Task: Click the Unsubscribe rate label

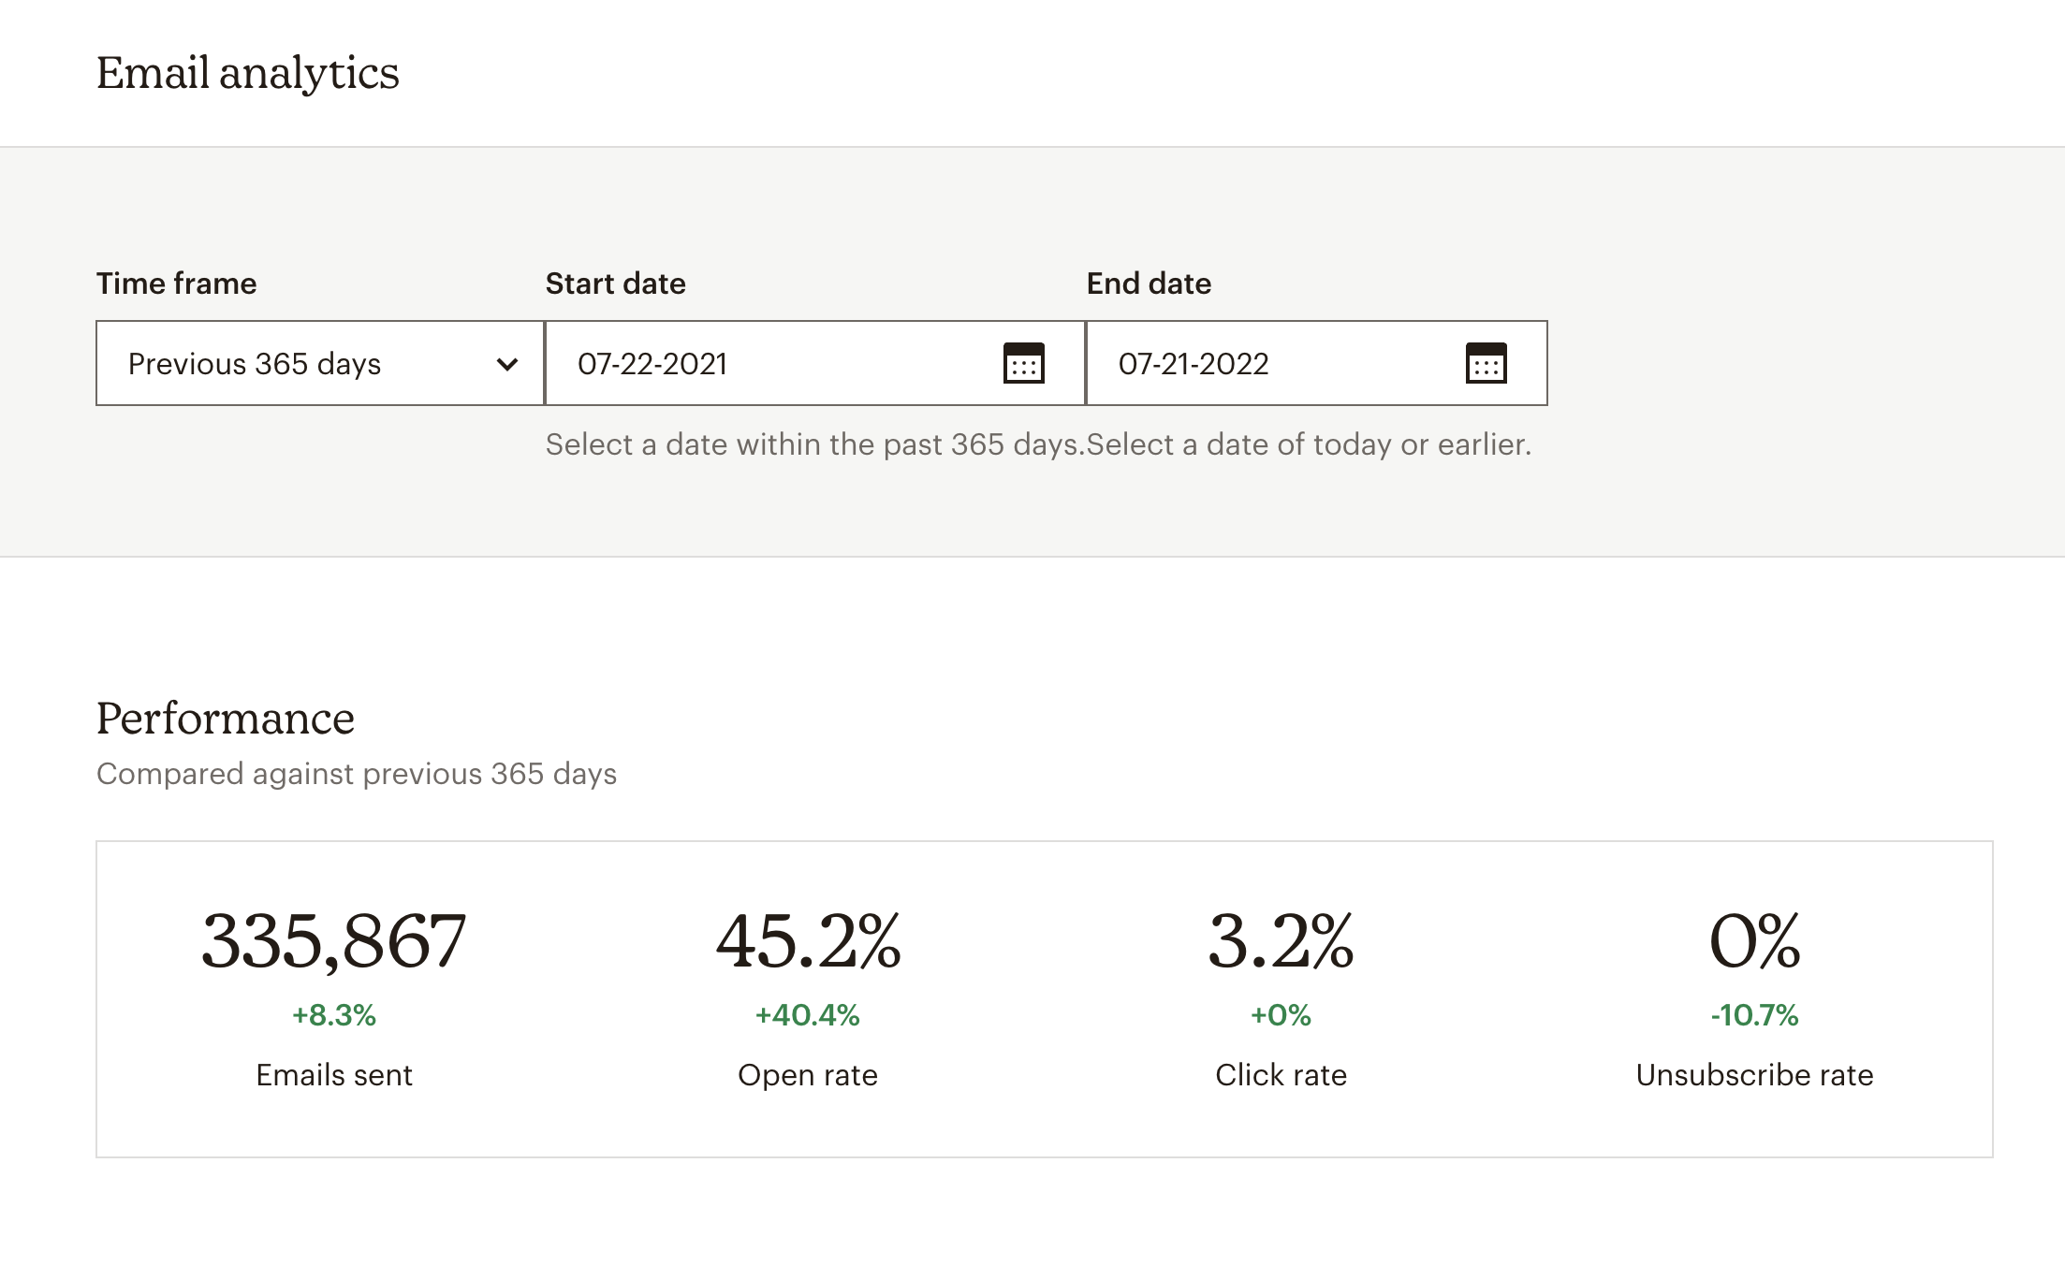Action: [x=1754, y=1075]
